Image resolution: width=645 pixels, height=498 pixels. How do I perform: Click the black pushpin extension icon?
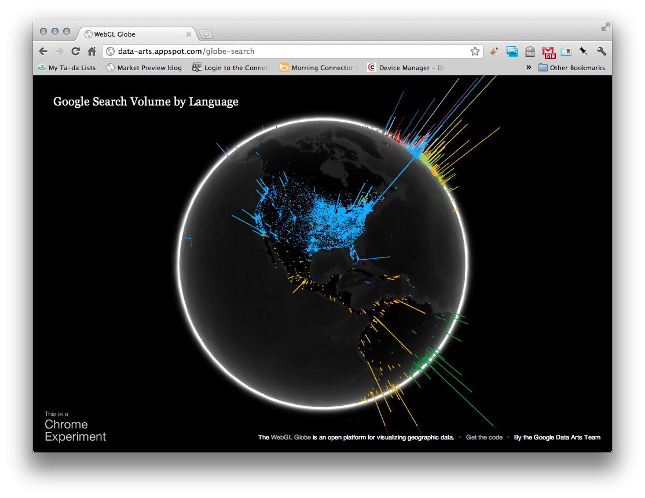[584, 52]
